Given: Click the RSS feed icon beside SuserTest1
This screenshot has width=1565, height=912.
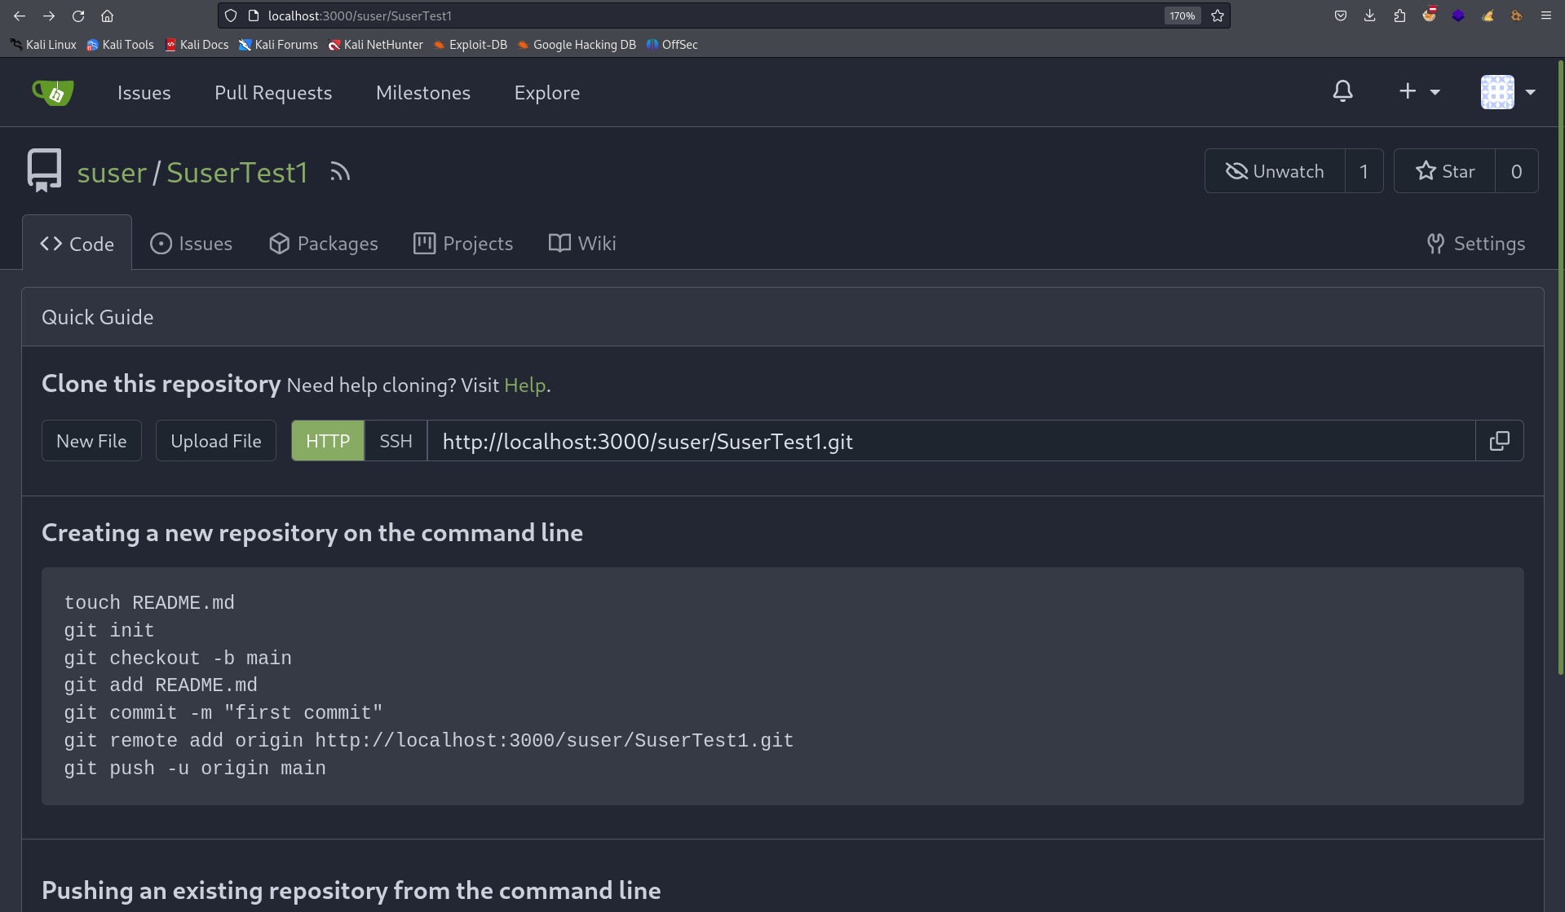Looking at the screenshot, I should [x=340, y=172].
